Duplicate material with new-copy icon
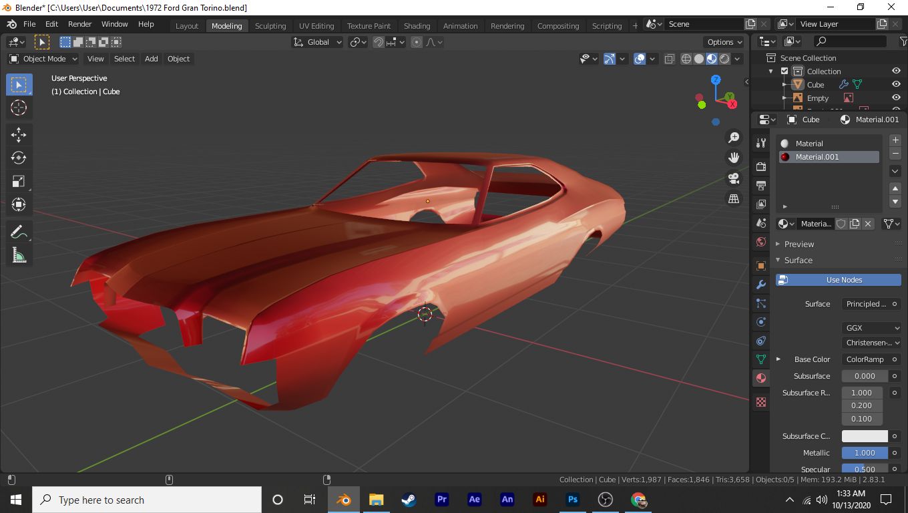 (855, 224)
